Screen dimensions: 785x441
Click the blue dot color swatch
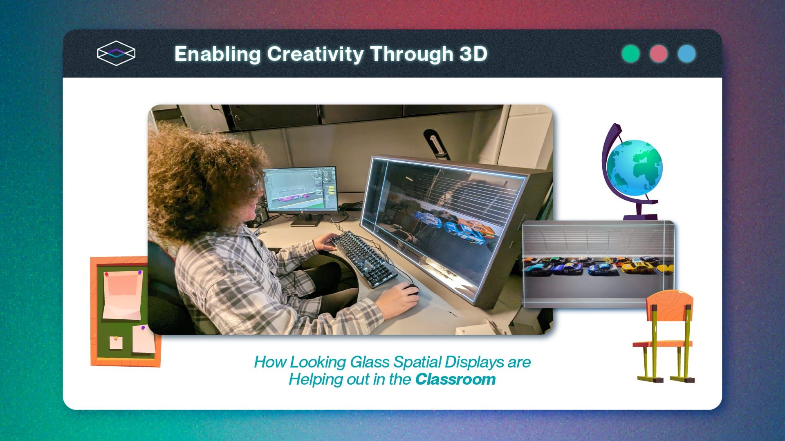[687, 53]
